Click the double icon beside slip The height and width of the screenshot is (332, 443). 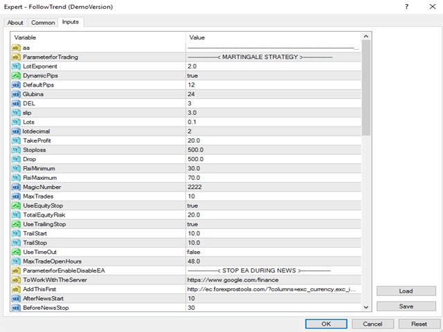point(16,113)
